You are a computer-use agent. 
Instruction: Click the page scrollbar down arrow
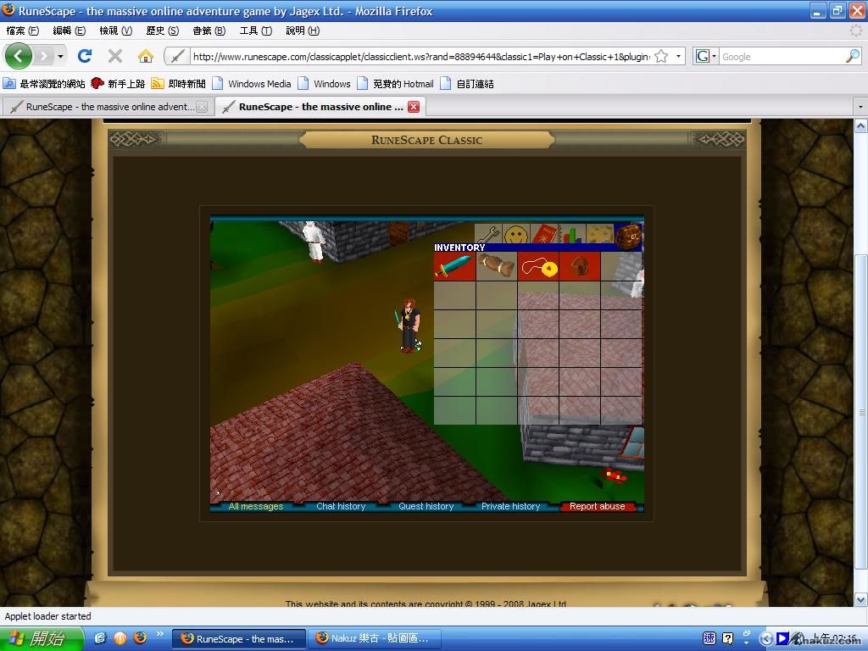pos(861,599)
